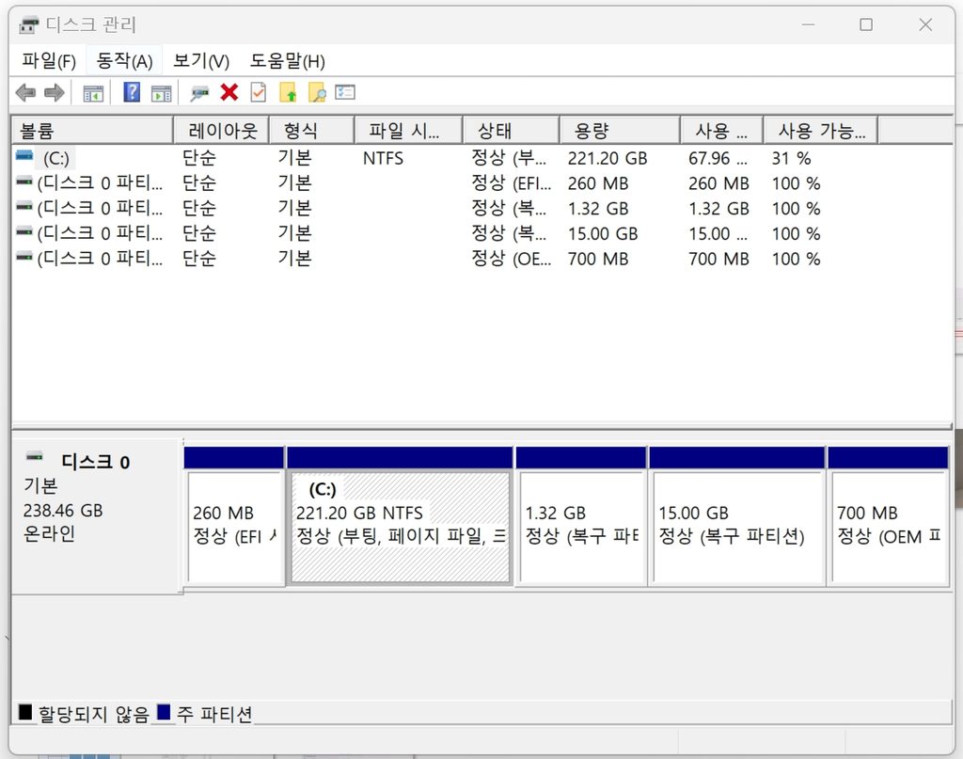Screen dimensions: 963x759
Task: Select the (C:) 221.20 GB NTFS partition block
Action: point(400,515)
